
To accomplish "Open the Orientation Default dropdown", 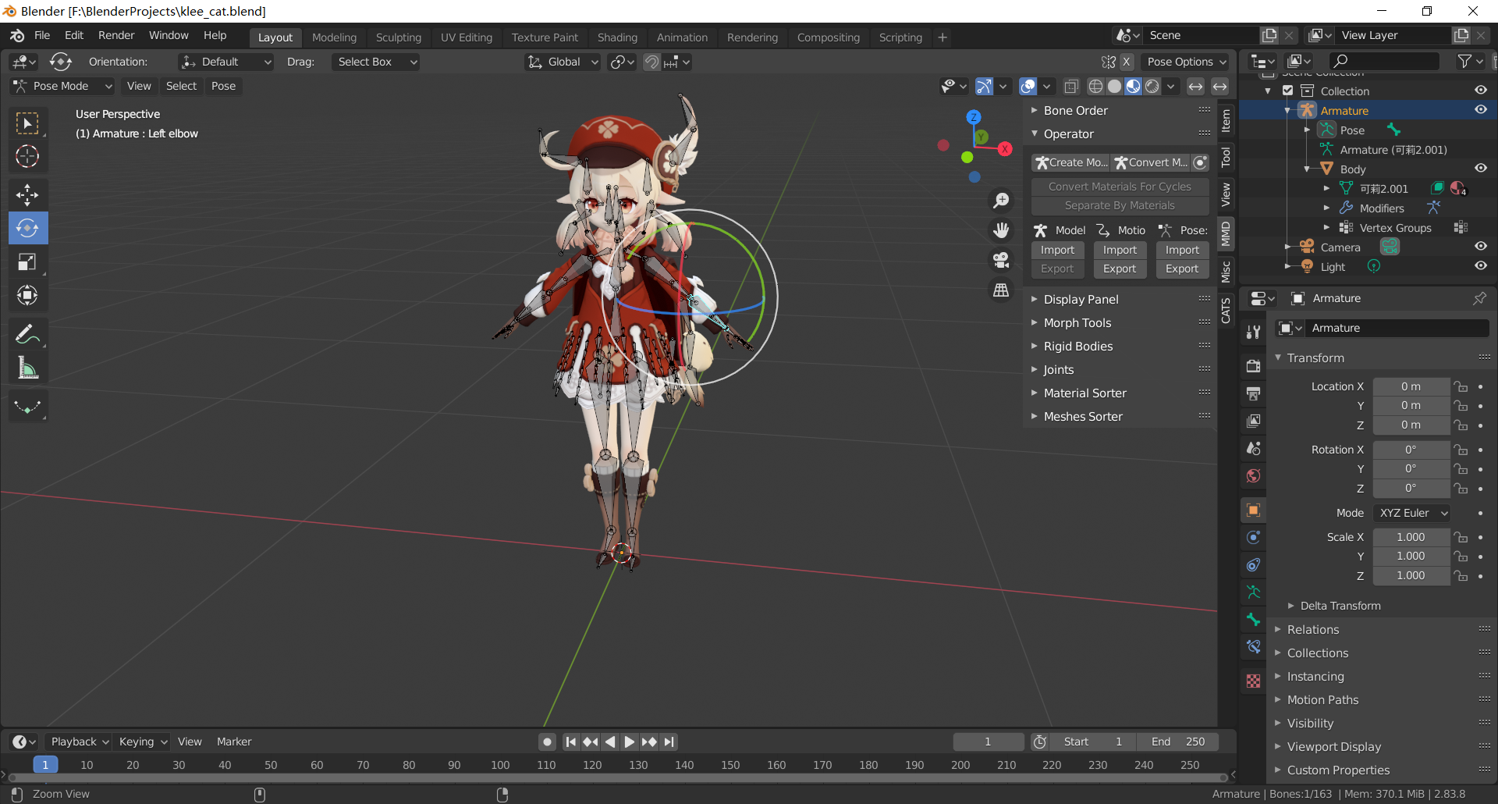I will [225, 62].
